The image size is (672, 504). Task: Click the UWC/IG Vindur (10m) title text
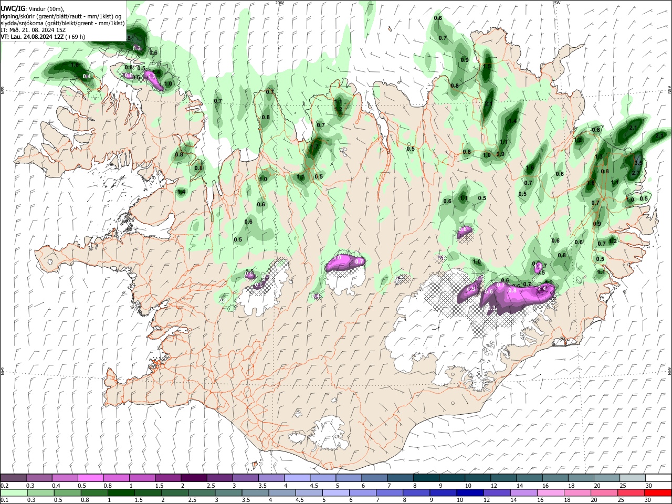click(32, 9)
